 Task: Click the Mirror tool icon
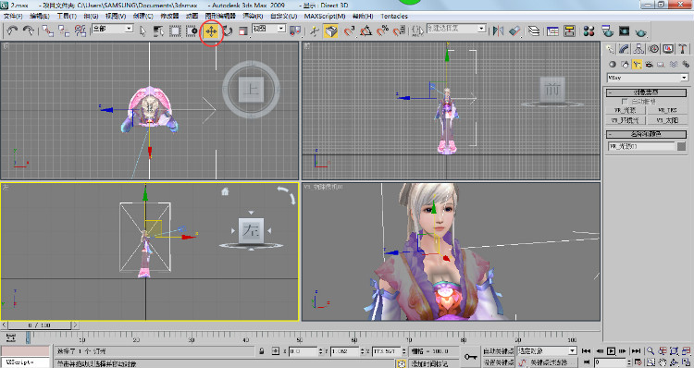(499, 31)
